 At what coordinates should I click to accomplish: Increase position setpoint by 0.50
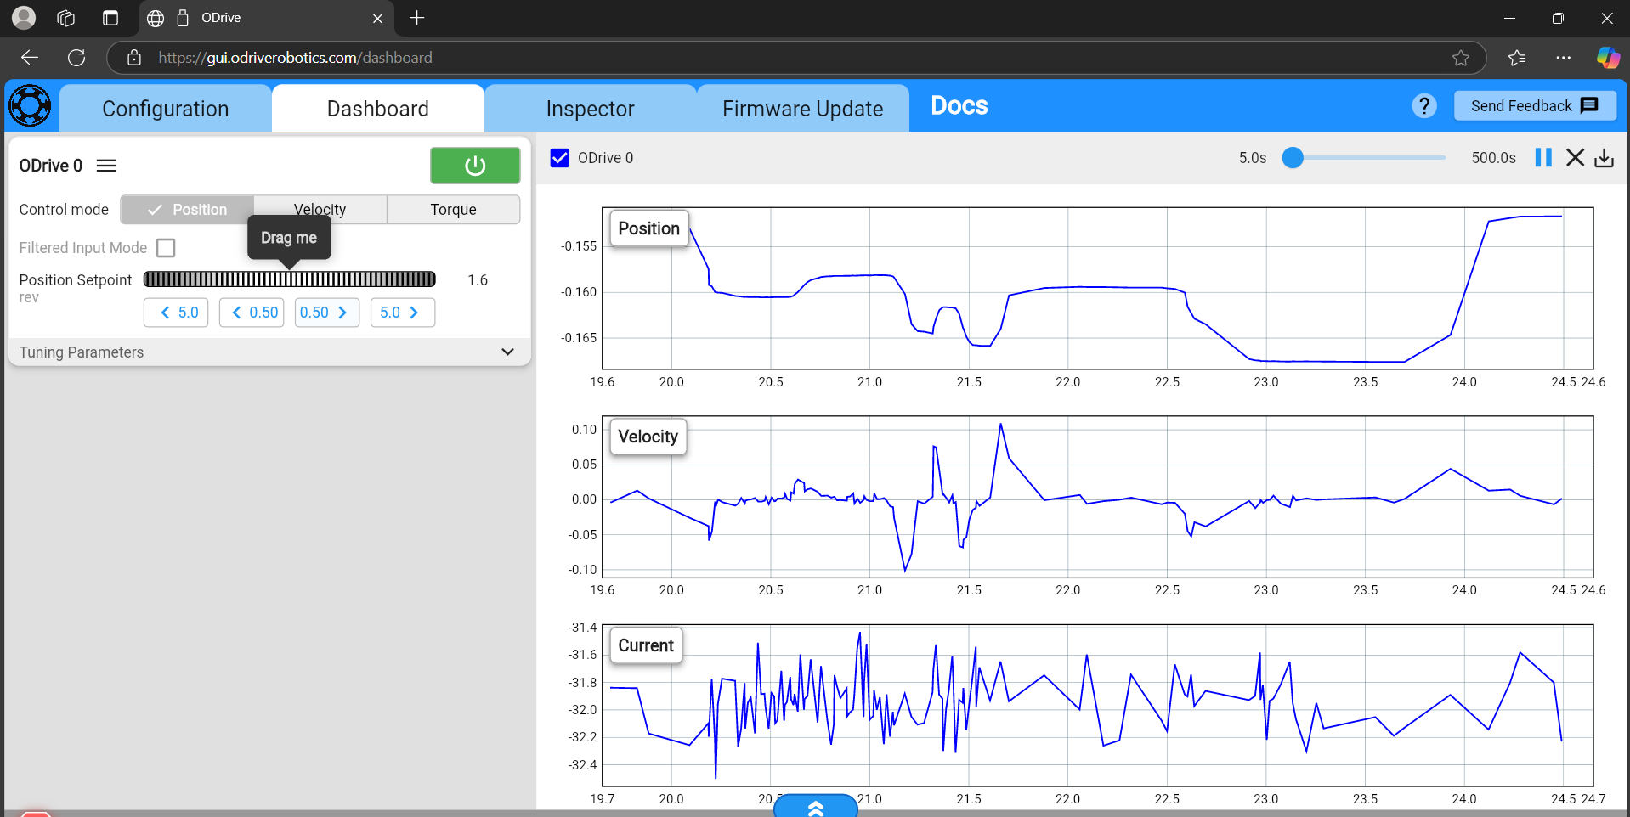point(327,313)
